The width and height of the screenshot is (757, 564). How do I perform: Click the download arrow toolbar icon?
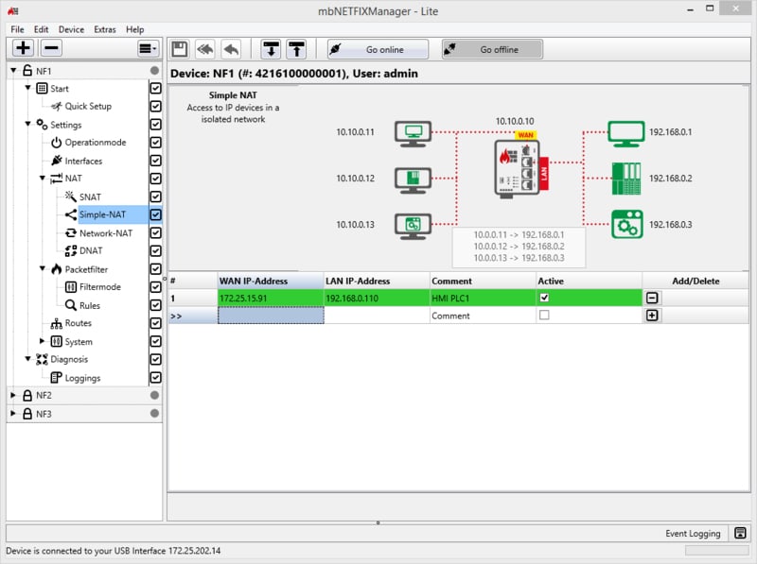click(x=272, y=49)
